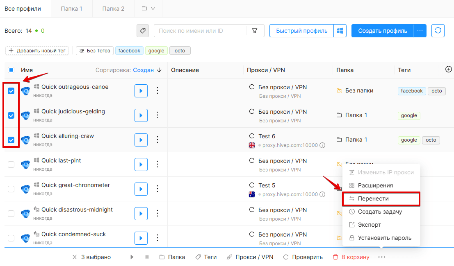
Task: Open options menu for Quick alluring-craw
Action: click(x=157, y=140)
